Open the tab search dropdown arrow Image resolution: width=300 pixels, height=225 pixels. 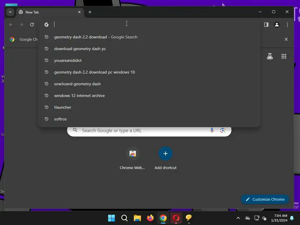pyautogui.click(x=10, y=12)
